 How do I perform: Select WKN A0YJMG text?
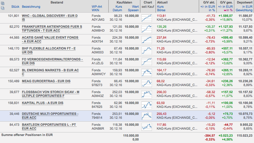pos(98,20)
